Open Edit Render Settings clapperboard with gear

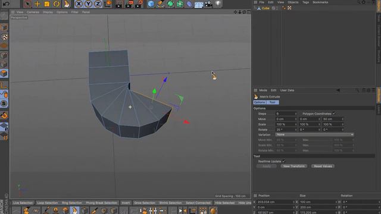[x=139, y=4]
